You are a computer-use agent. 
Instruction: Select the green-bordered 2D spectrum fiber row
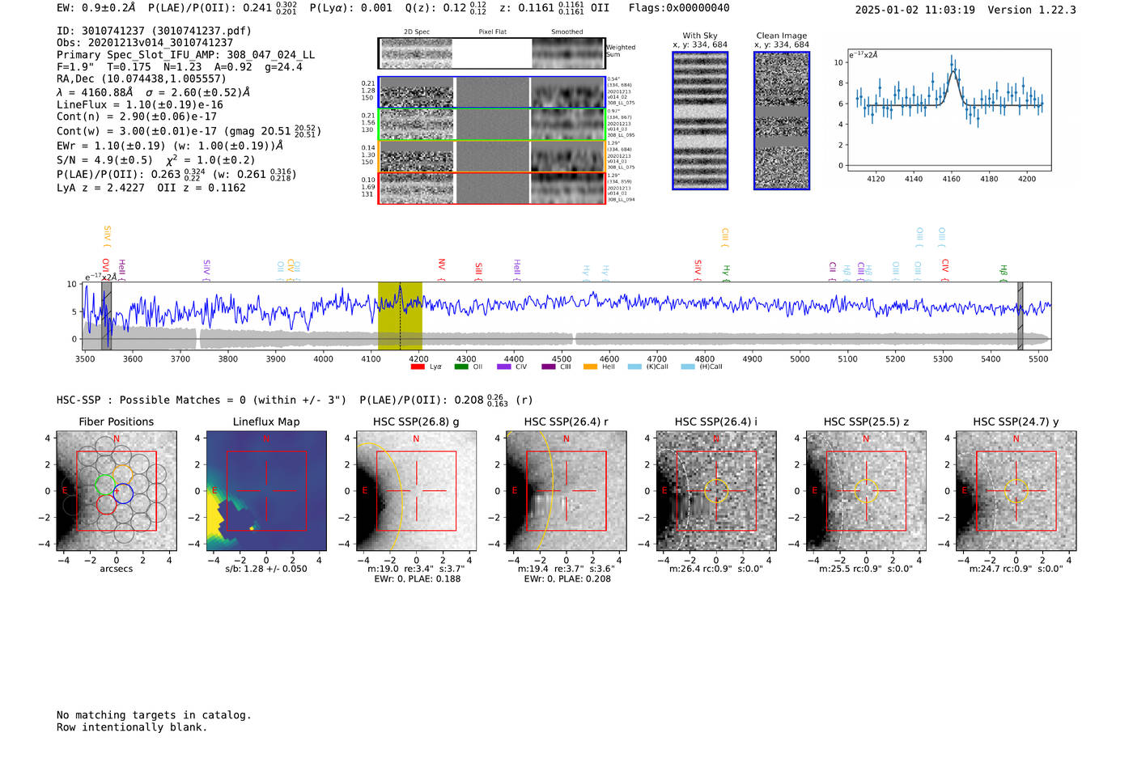[x=491, y=125]
